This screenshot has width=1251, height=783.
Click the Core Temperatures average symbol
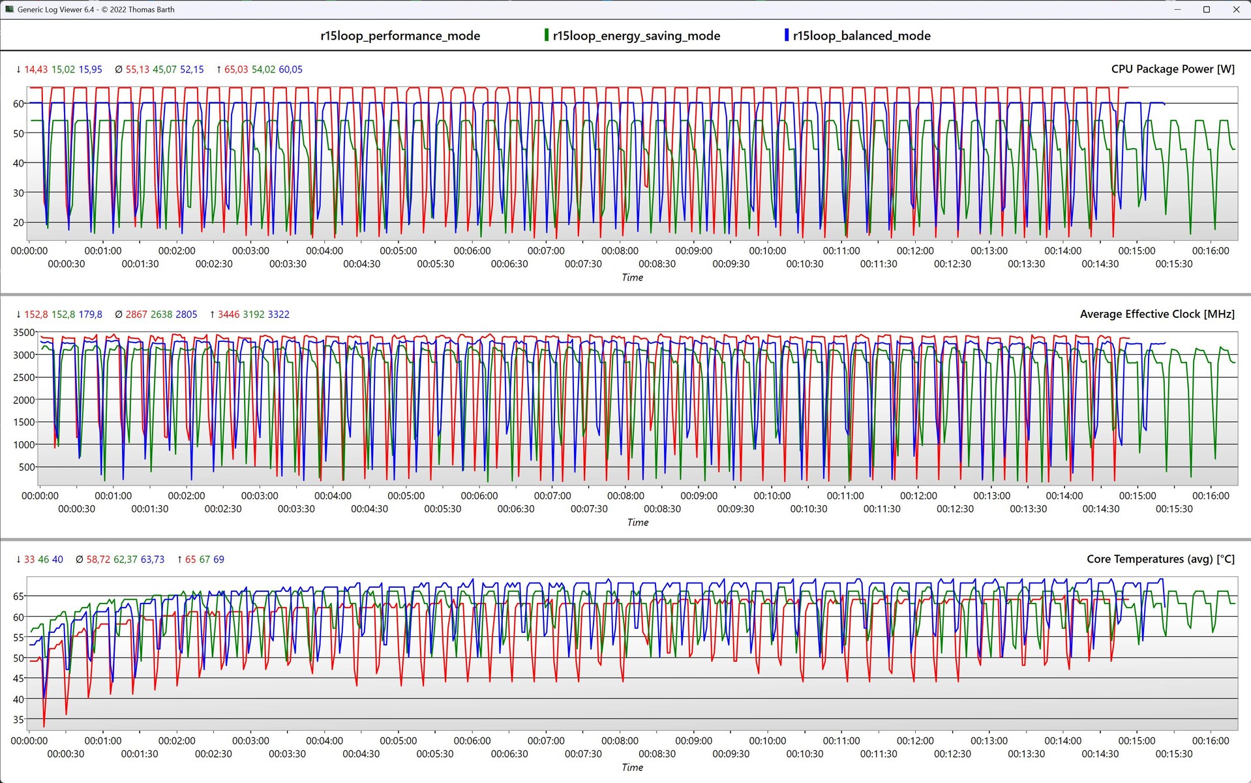(x=79, y=559)
